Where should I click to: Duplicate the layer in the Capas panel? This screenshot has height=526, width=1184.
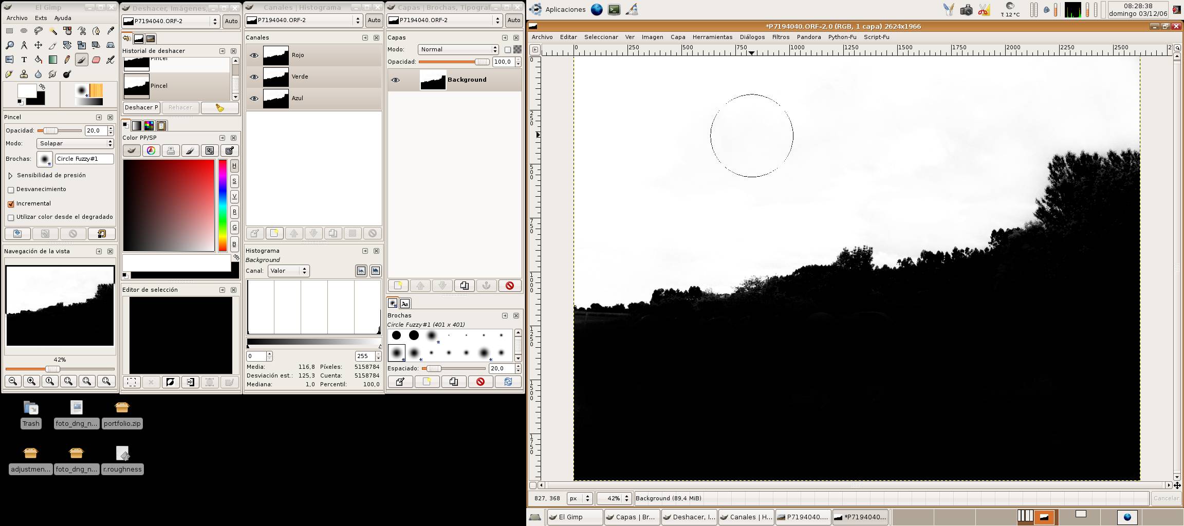[465, 286]
